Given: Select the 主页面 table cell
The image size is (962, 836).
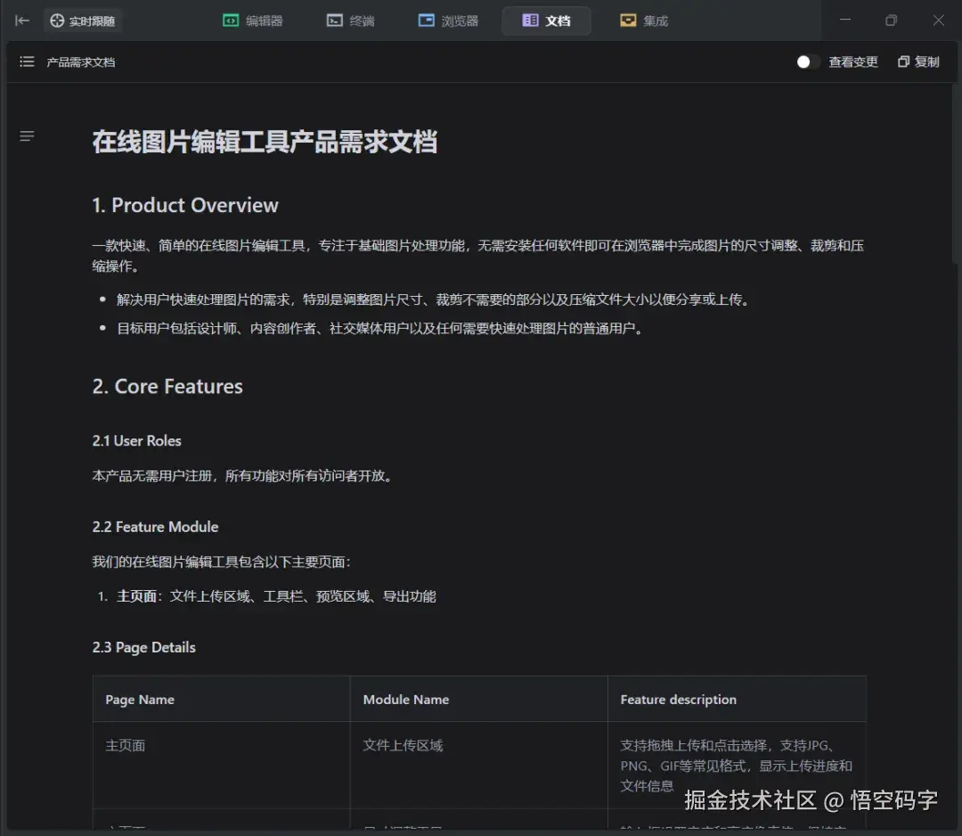Looking at the screenshot, I should pos(125,745).
